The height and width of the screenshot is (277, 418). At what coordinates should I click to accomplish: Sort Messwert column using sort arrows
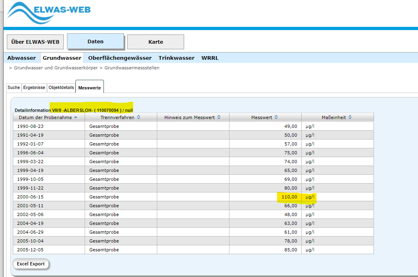pyautogui.click(x=276, y=117)
